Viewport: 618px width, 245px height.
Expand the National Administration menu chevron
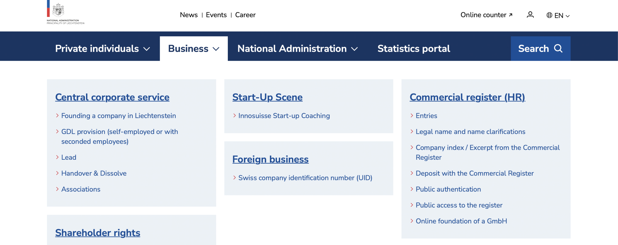[354, 49]
